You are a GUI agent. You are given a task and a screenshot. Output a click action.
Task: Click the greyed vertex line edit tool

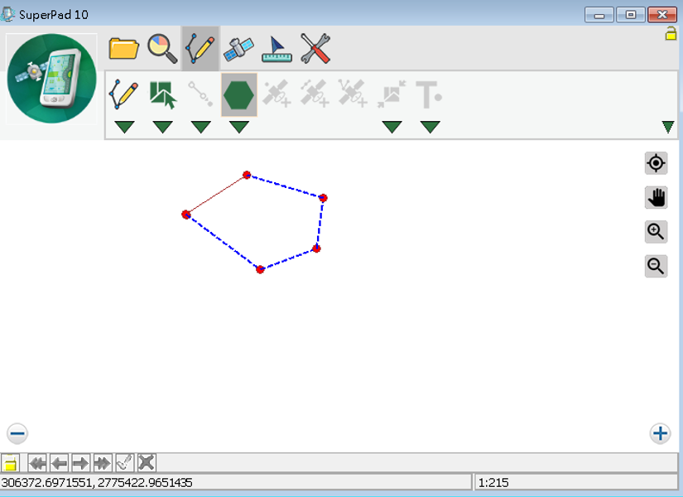201,94
